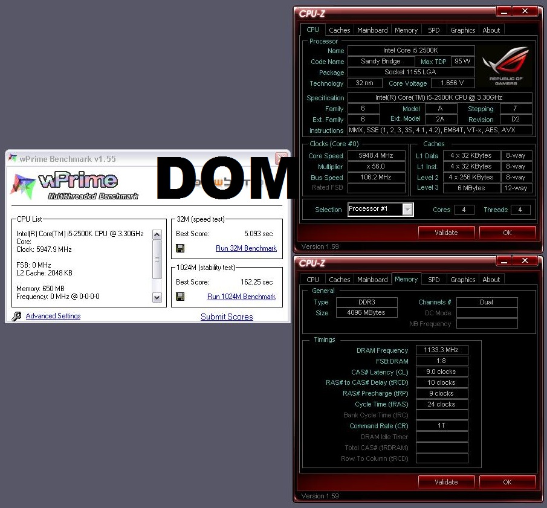
Task: Run the 32M speed test benchmark
Action: 246,248
